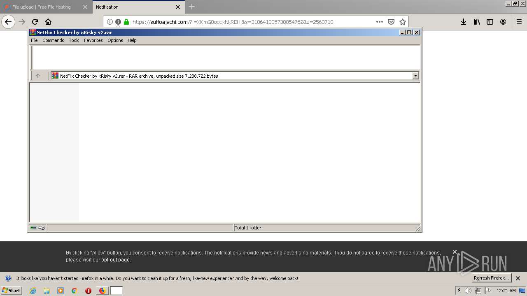Viewport: 527px width, 296px height.
Task: Open network status tray icon
Action: point(478,291)
